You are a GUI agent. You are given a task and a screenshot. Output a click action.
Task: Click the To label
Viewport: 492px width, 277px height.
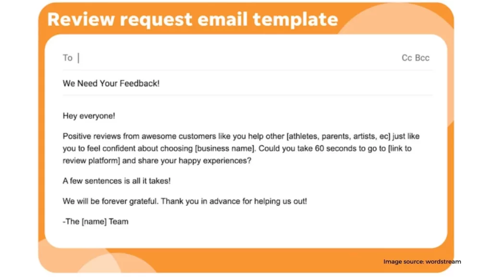[x=67, y=58]
